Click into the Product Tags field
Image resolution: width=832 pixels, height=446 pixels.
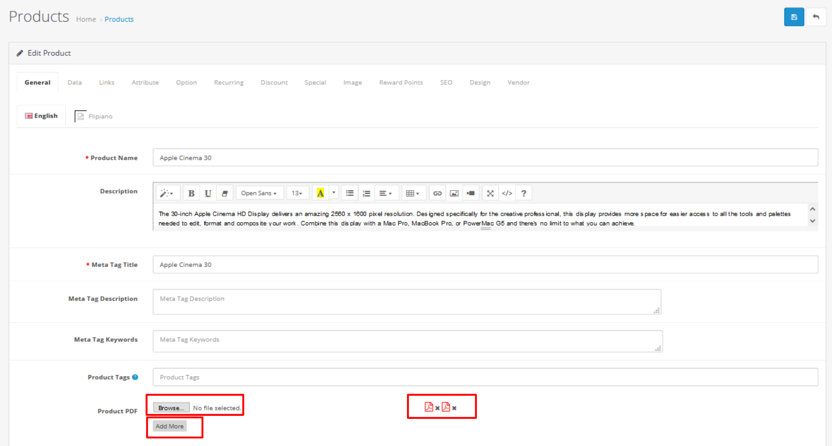[x=486, y=377]
